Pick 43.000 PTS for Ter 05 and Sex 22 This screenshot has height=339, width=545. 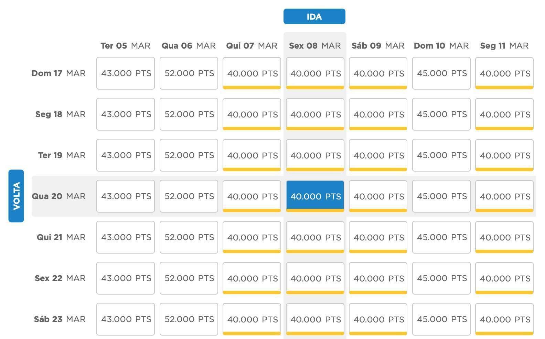(x=126, y=278)
